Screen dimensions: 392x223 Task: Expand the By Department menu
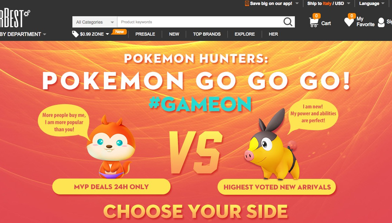(x=23, y=34)
